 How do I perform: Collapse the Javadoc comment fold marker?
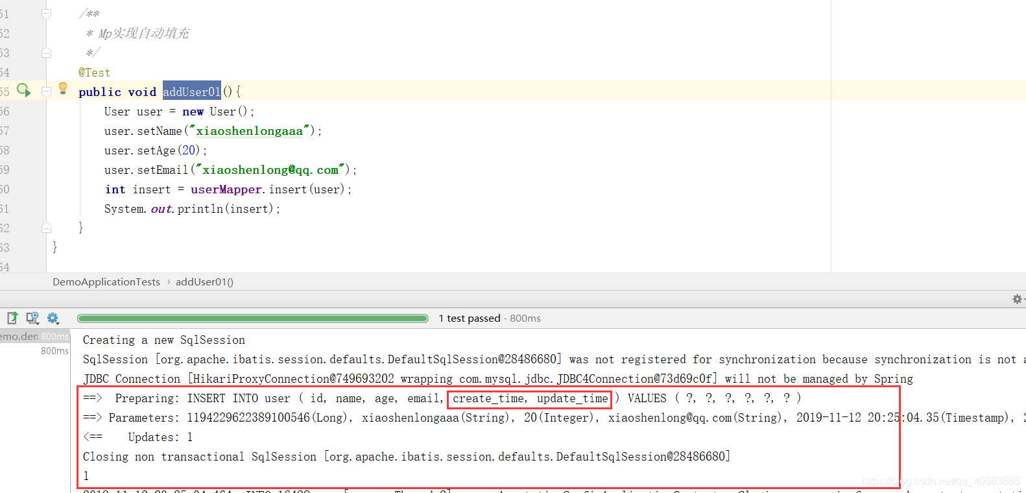(46, 14)
